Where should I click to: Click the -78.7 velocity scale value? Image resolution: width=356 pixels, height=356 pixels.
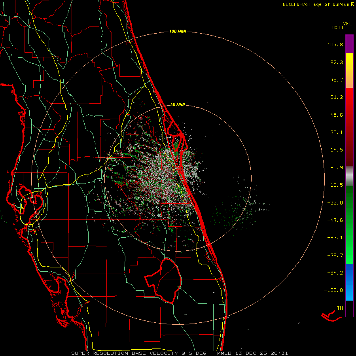click(x=335, y=256)
